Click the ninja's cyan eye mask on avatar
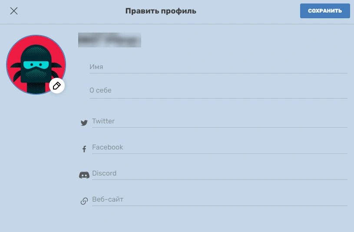 [x=36, y=65]
